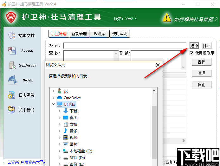Click the 查找 search text box
Viewport: 220px width, 166px height.
coord(91,56)
